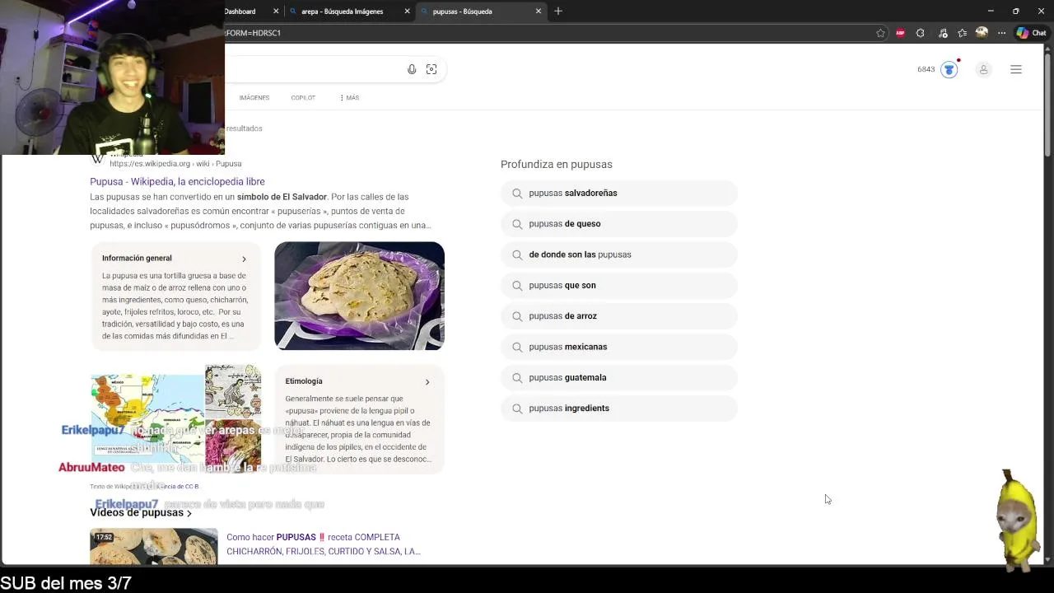Open browser Settings and more ellipsis
1054x593 pixels.
[1001, 33]
